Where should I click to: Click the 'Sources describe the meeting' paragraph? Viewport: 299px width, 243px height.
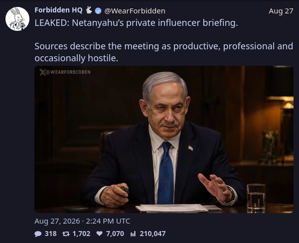click(164, 52)
